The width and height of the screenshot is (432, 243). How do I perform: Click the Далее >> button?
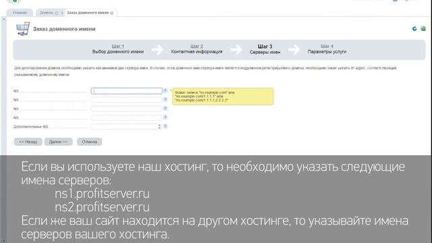[x=59, y=142]
